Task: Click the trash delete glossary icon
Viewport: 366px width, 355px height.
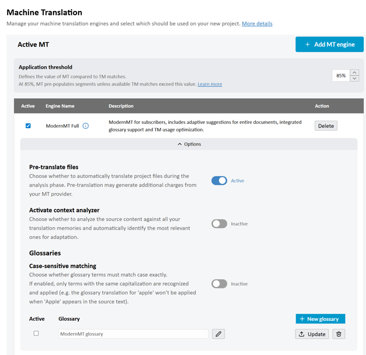Action: (339, 334)
